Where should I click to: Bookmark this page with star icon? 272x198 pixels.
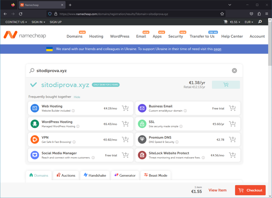222,14
